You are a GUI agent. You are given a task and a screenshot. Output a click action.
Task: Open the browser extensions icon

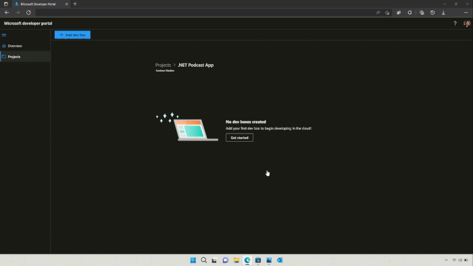coord(409,13)
